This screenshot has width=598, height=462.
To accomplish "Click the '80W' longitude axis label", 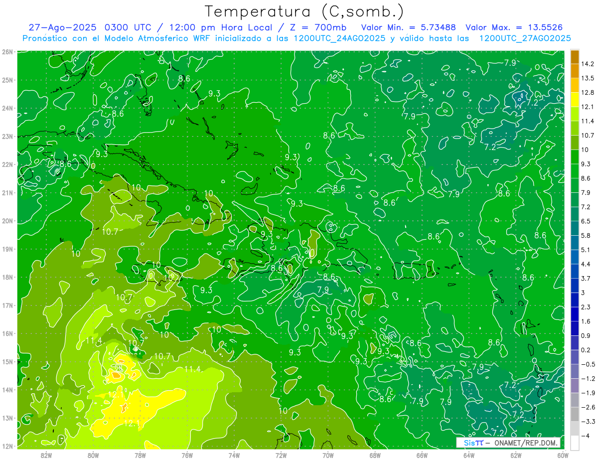I will coord(93,455).
